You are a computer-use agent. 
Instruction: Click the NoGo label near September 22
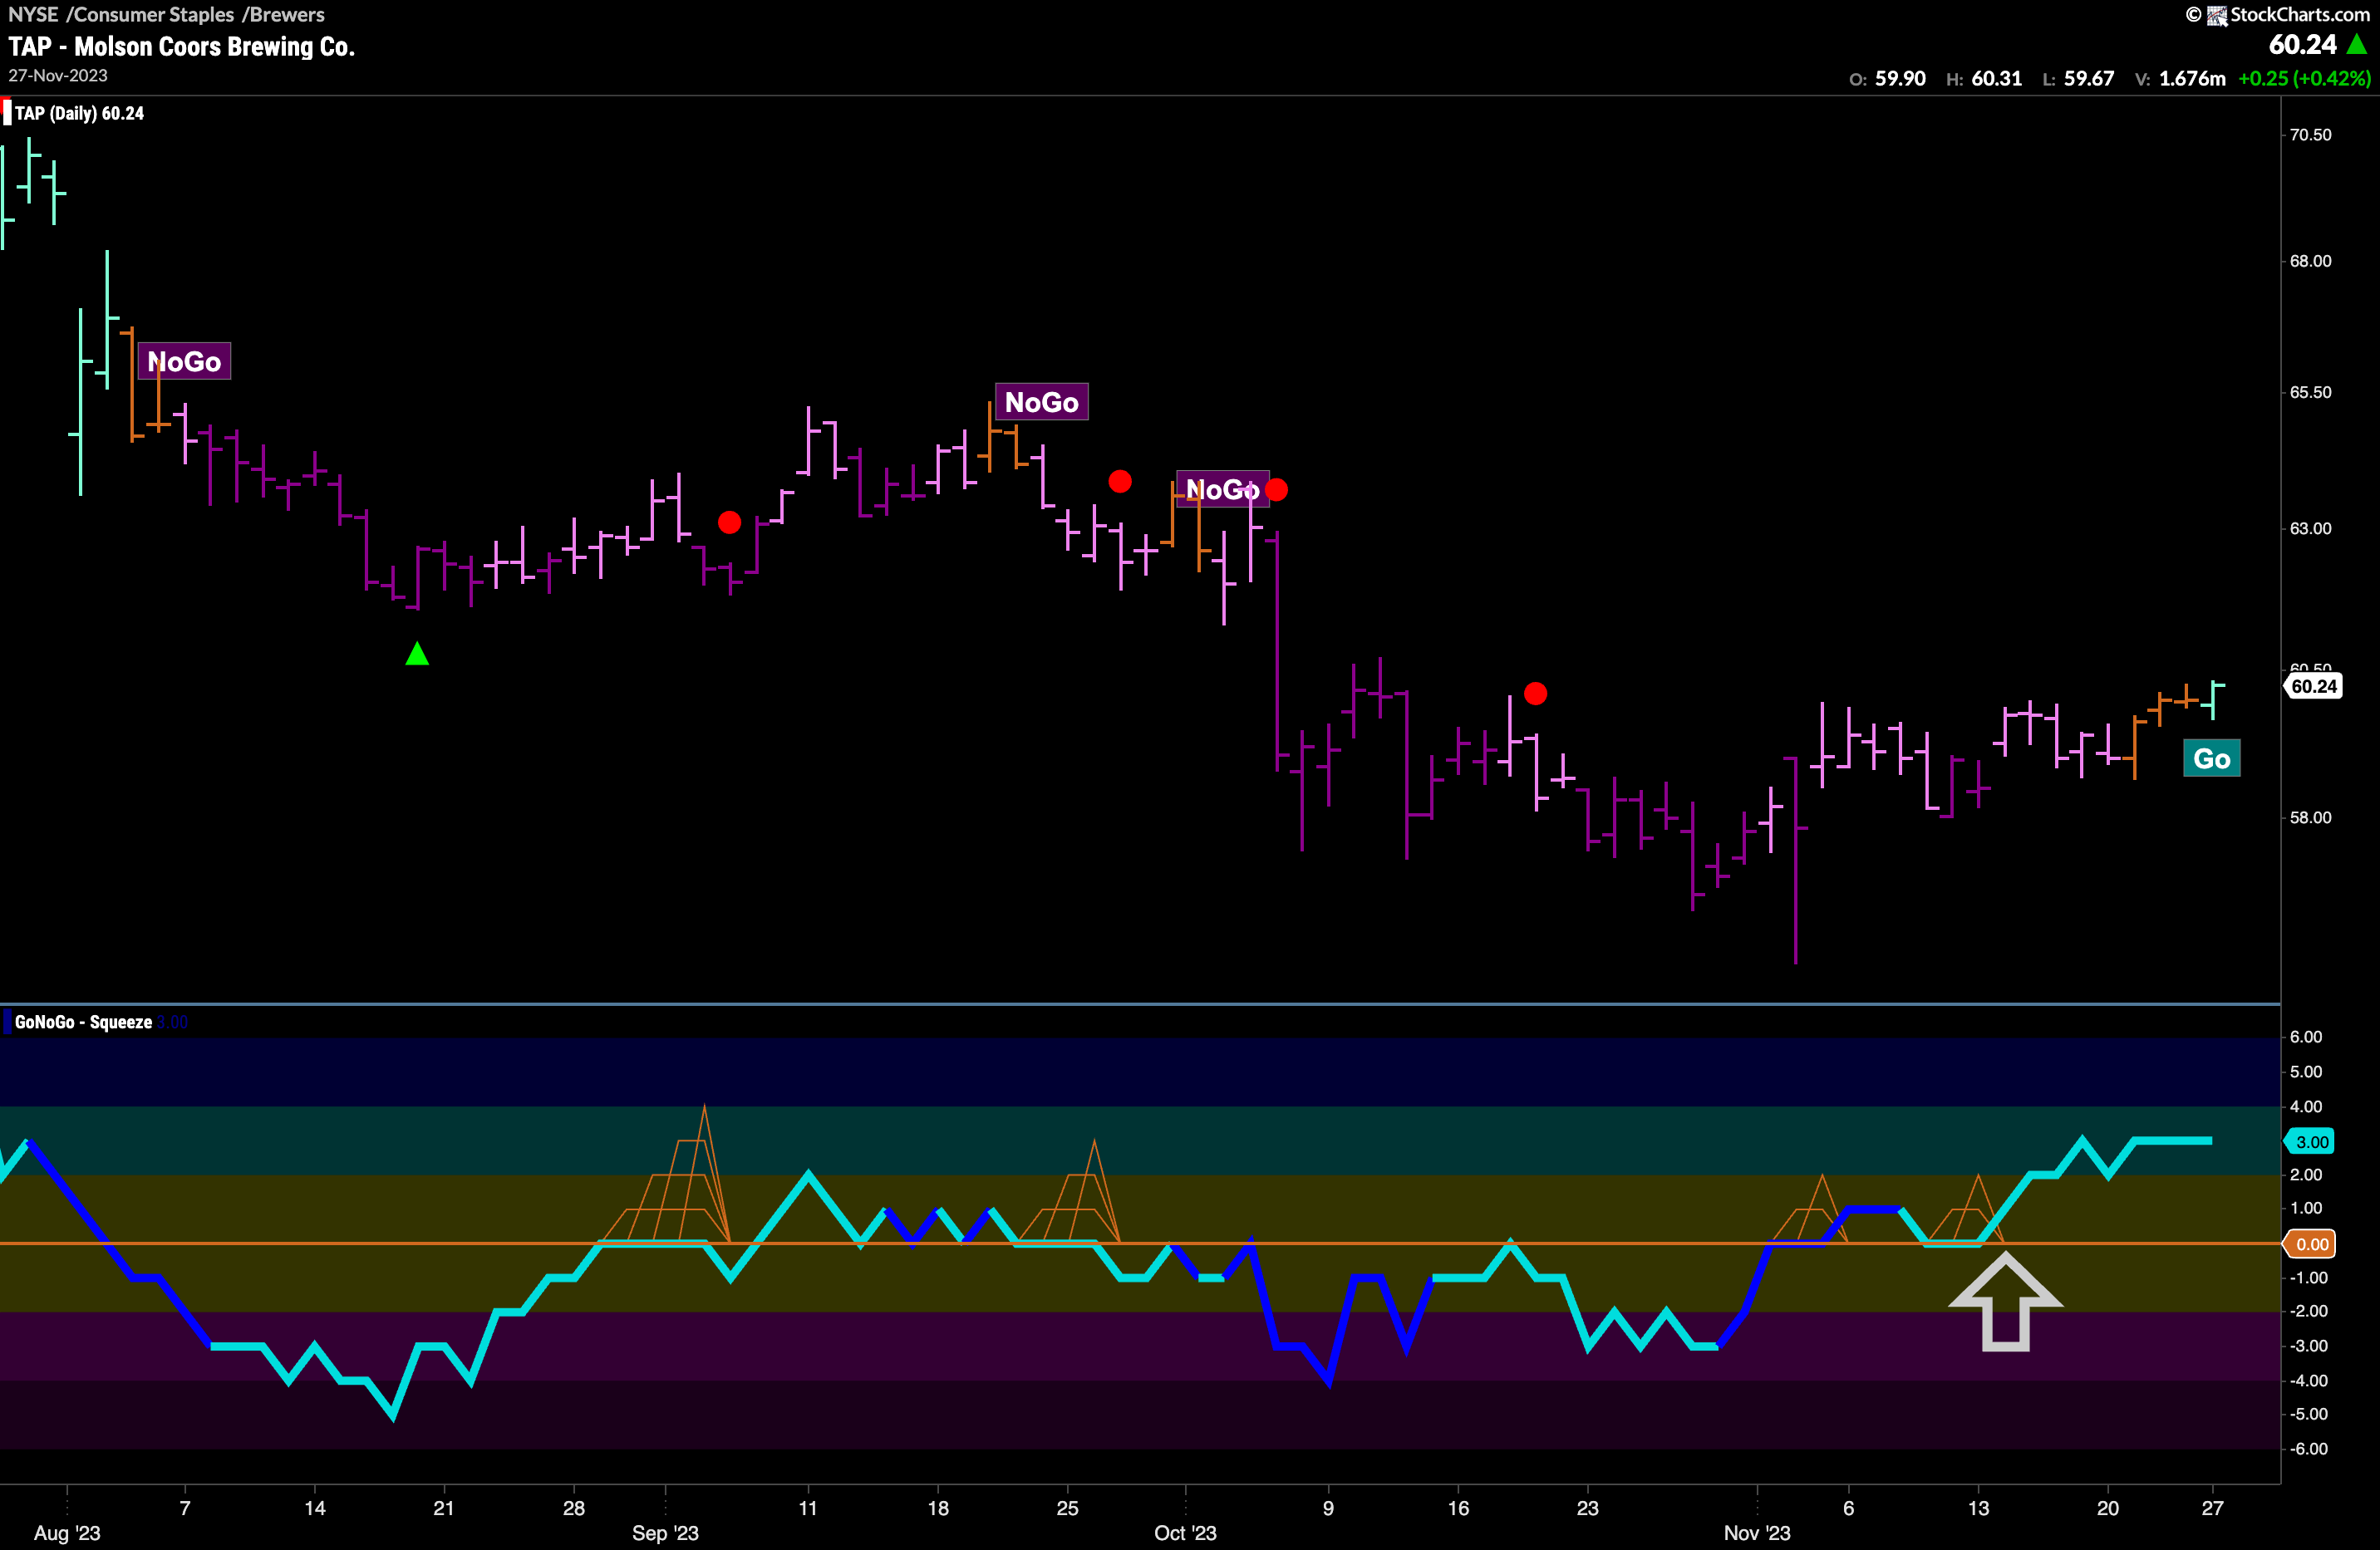[x=1042, y=402]
